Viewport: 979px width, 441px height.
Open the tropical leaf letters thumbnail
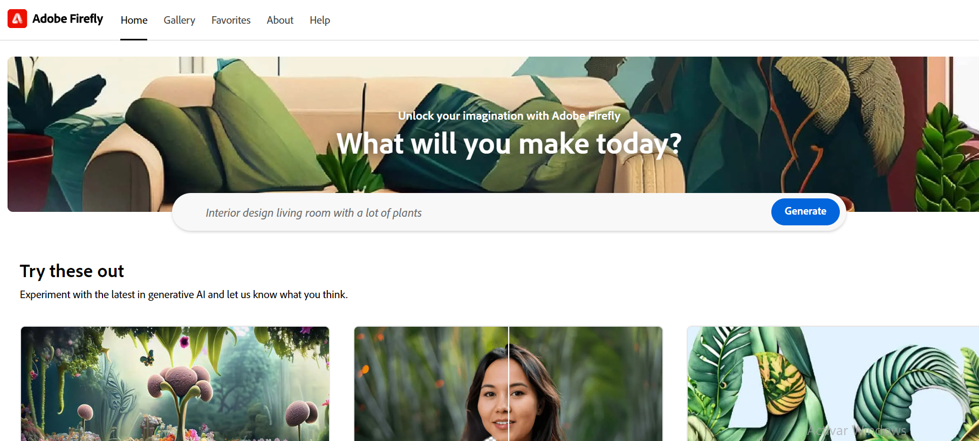point(833,384)
